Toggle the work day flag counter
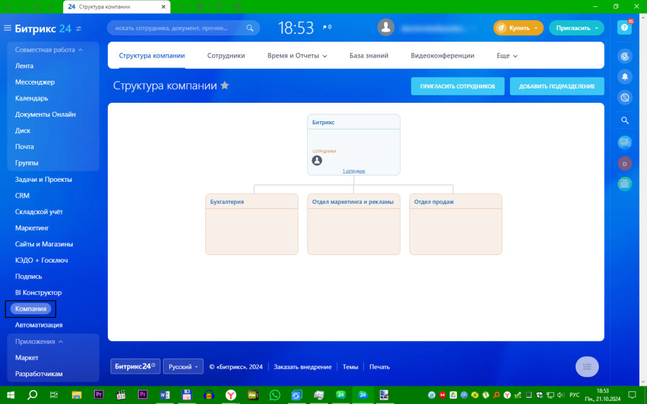 (x=327, y=27)
